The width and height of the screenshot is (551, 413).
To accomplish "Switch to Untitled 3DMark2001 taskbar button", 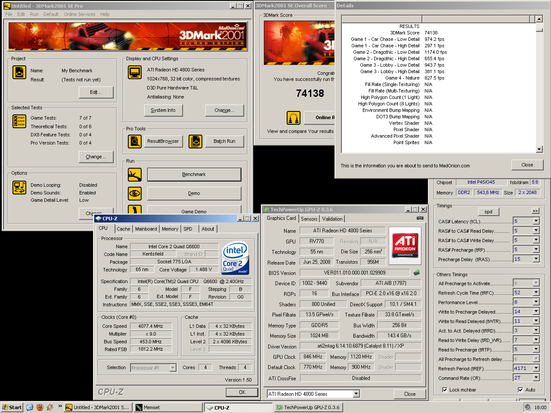I will [x=97, y=407].
